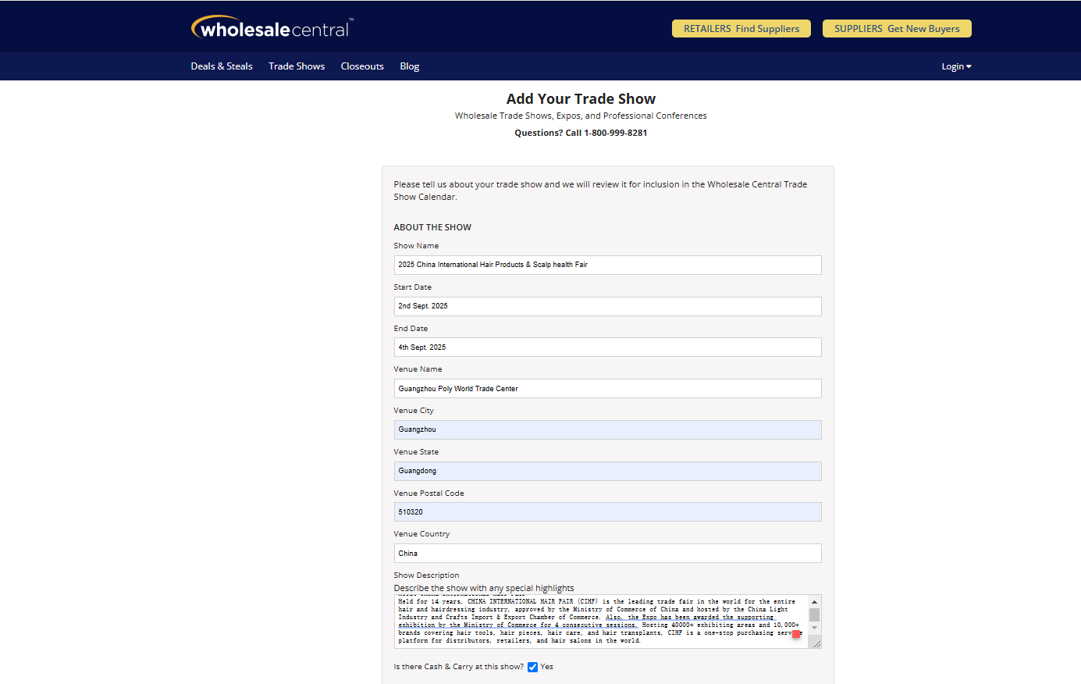Edit the Venue State field
The width and height of the screenshot is (1081, 684).
click(x=607, y=471)
